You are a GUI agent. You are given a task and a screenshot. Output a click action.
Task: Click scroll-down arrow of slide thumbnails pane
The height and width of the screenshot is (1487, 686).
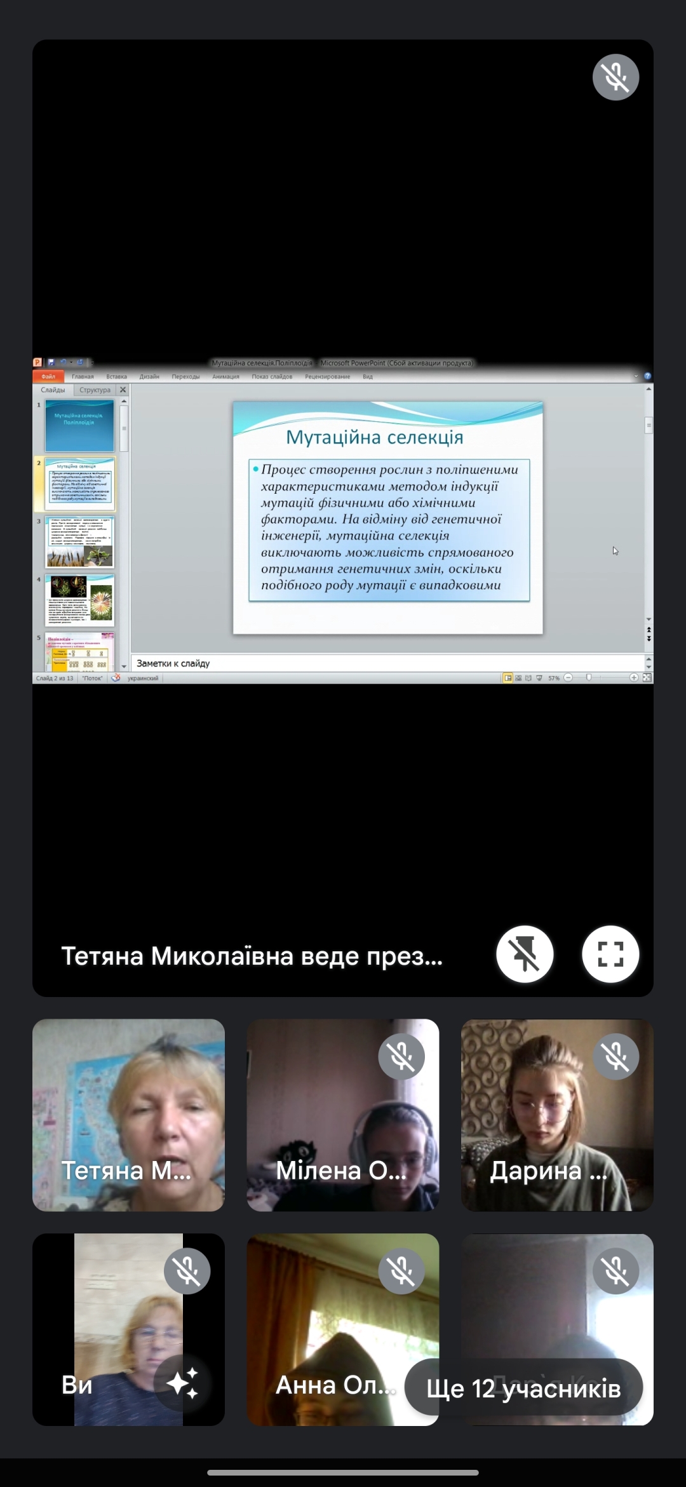point(124,666)
